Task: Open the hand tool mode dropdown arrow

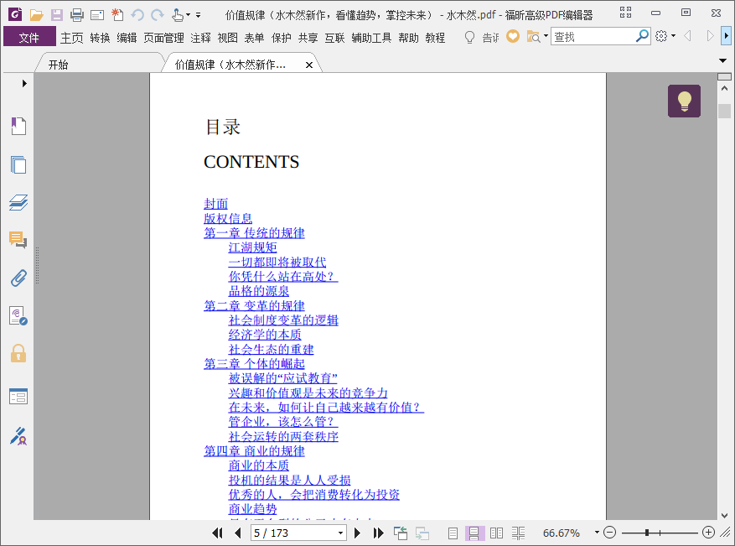Action: (188, 15)
